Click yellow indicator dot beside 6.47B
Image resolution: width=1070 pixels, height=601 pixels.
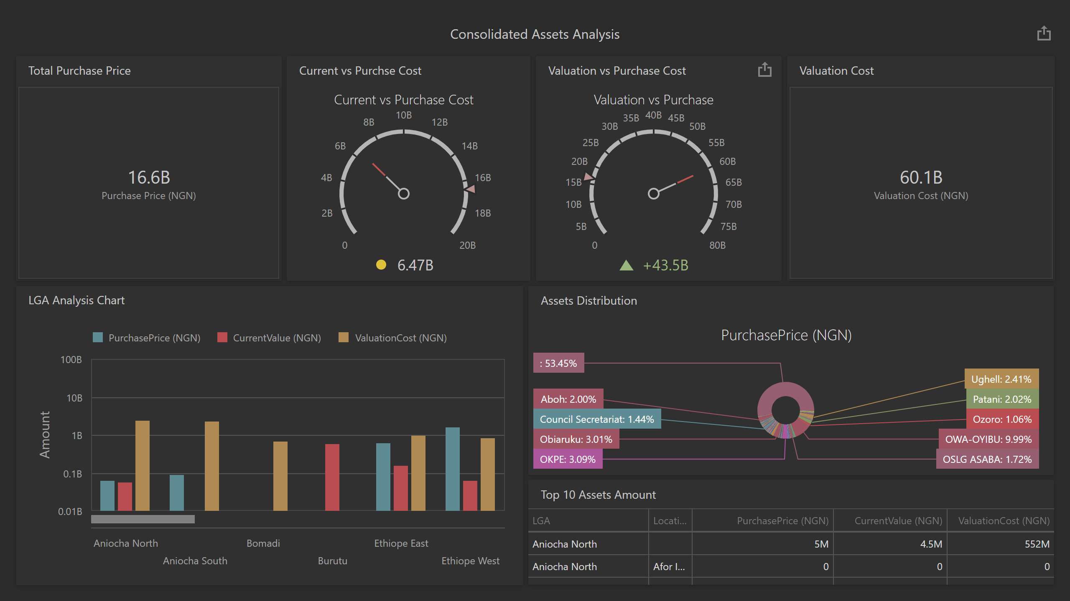click(x=381, y=265)
